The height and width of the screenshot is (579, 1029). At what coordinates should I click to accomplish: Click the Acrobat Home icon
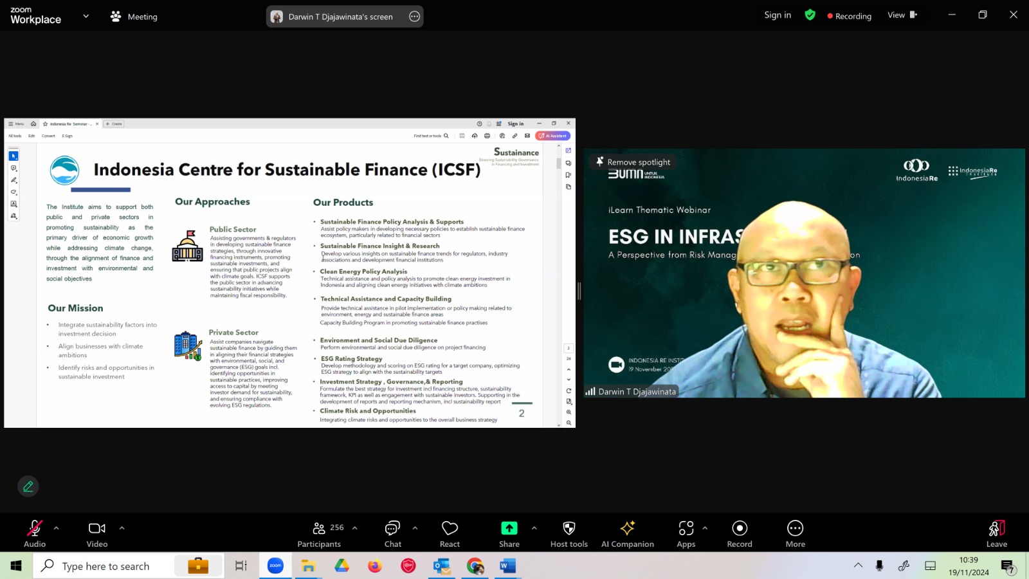[x=33, y=124]
